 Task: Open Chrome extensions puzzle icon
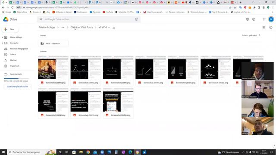[x=254, y=8]
